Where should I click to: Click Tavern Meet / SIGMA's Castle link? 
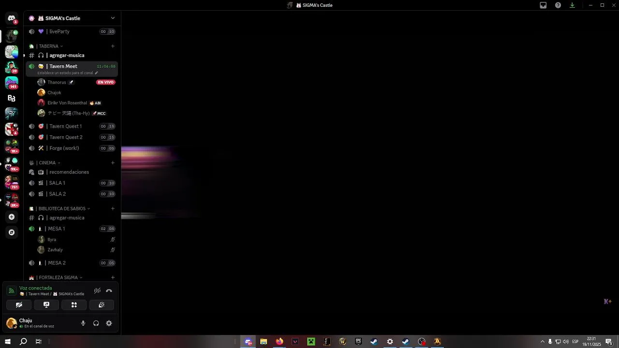[52, 294]
